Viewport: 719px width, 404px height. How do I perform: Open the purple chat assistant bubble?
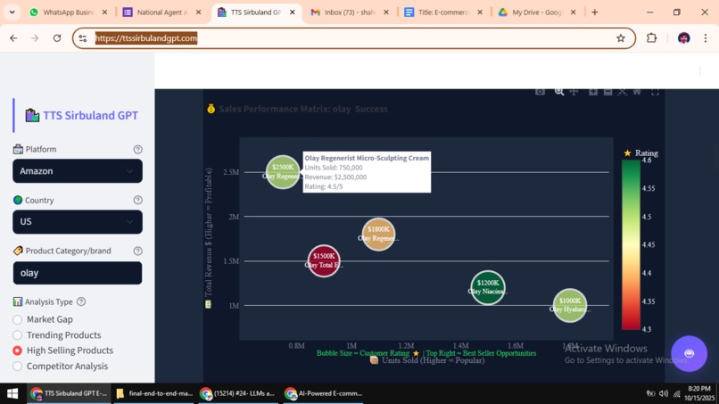(689, 353)
